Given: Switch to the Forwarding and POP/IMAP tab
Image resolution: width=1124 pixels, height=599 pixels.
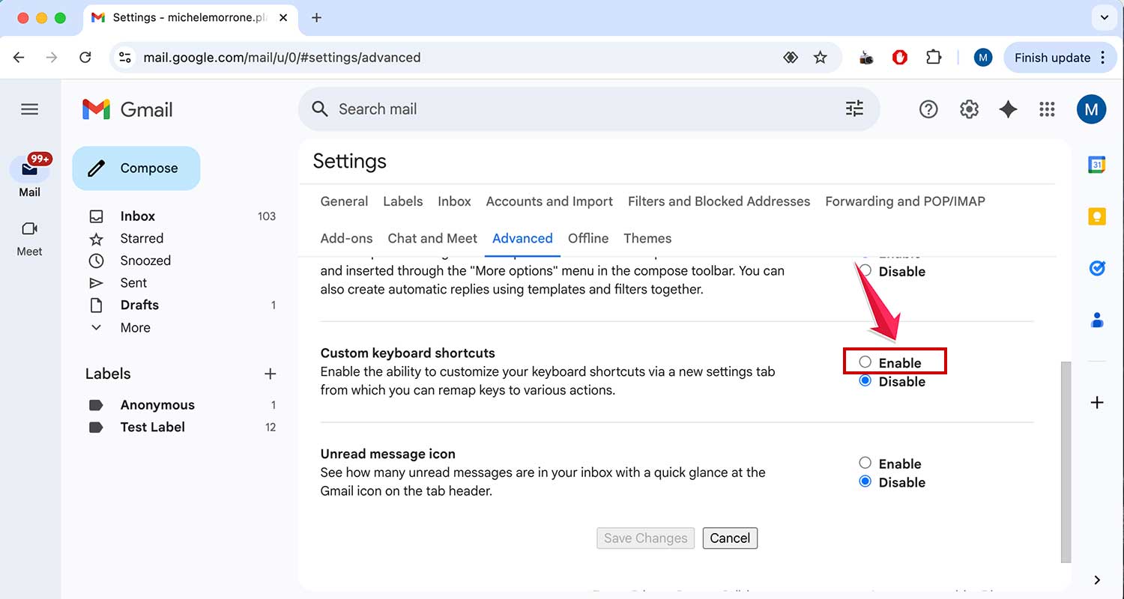Looking at the screenshot, I should [x=904, y=201].
